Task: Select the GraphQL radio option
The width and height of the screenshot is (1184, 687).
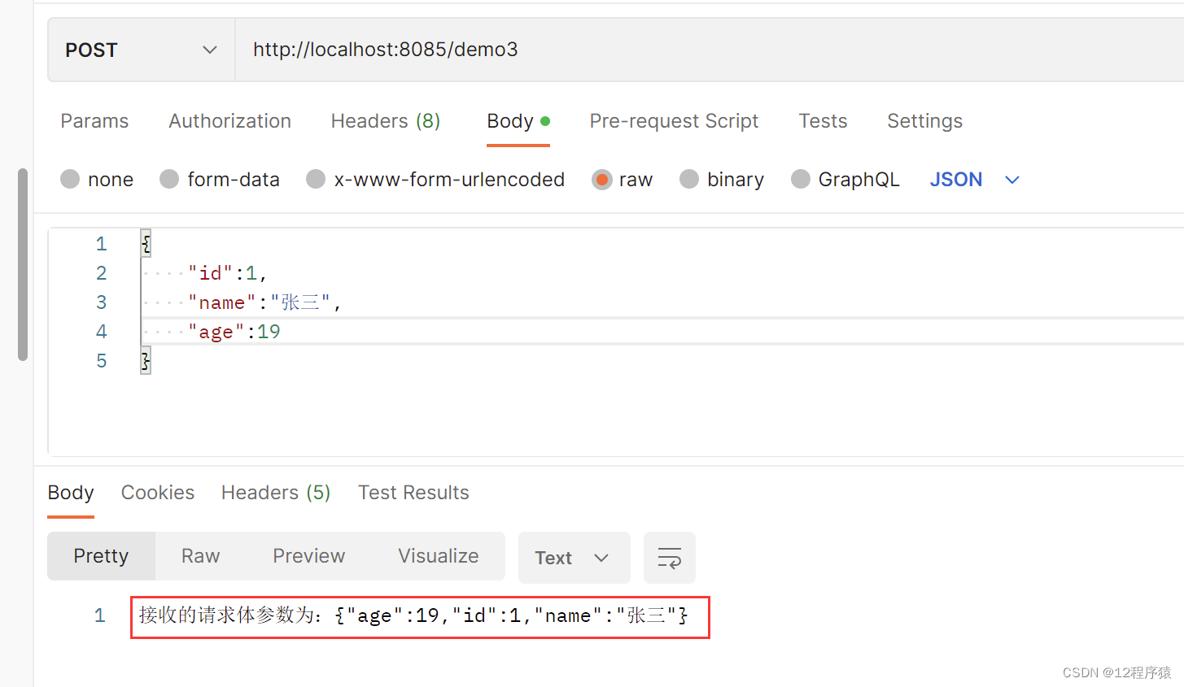Action: click(x=801, y=179)
